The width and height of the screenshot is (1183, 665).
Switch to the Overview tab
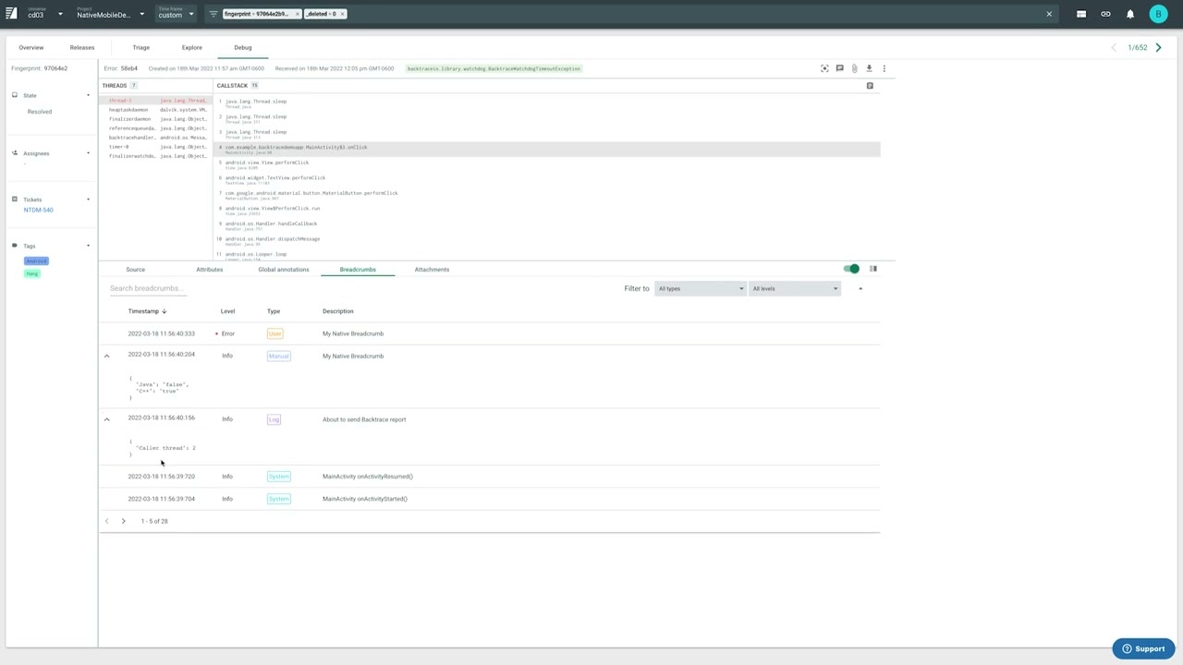(x=30, y=47)
